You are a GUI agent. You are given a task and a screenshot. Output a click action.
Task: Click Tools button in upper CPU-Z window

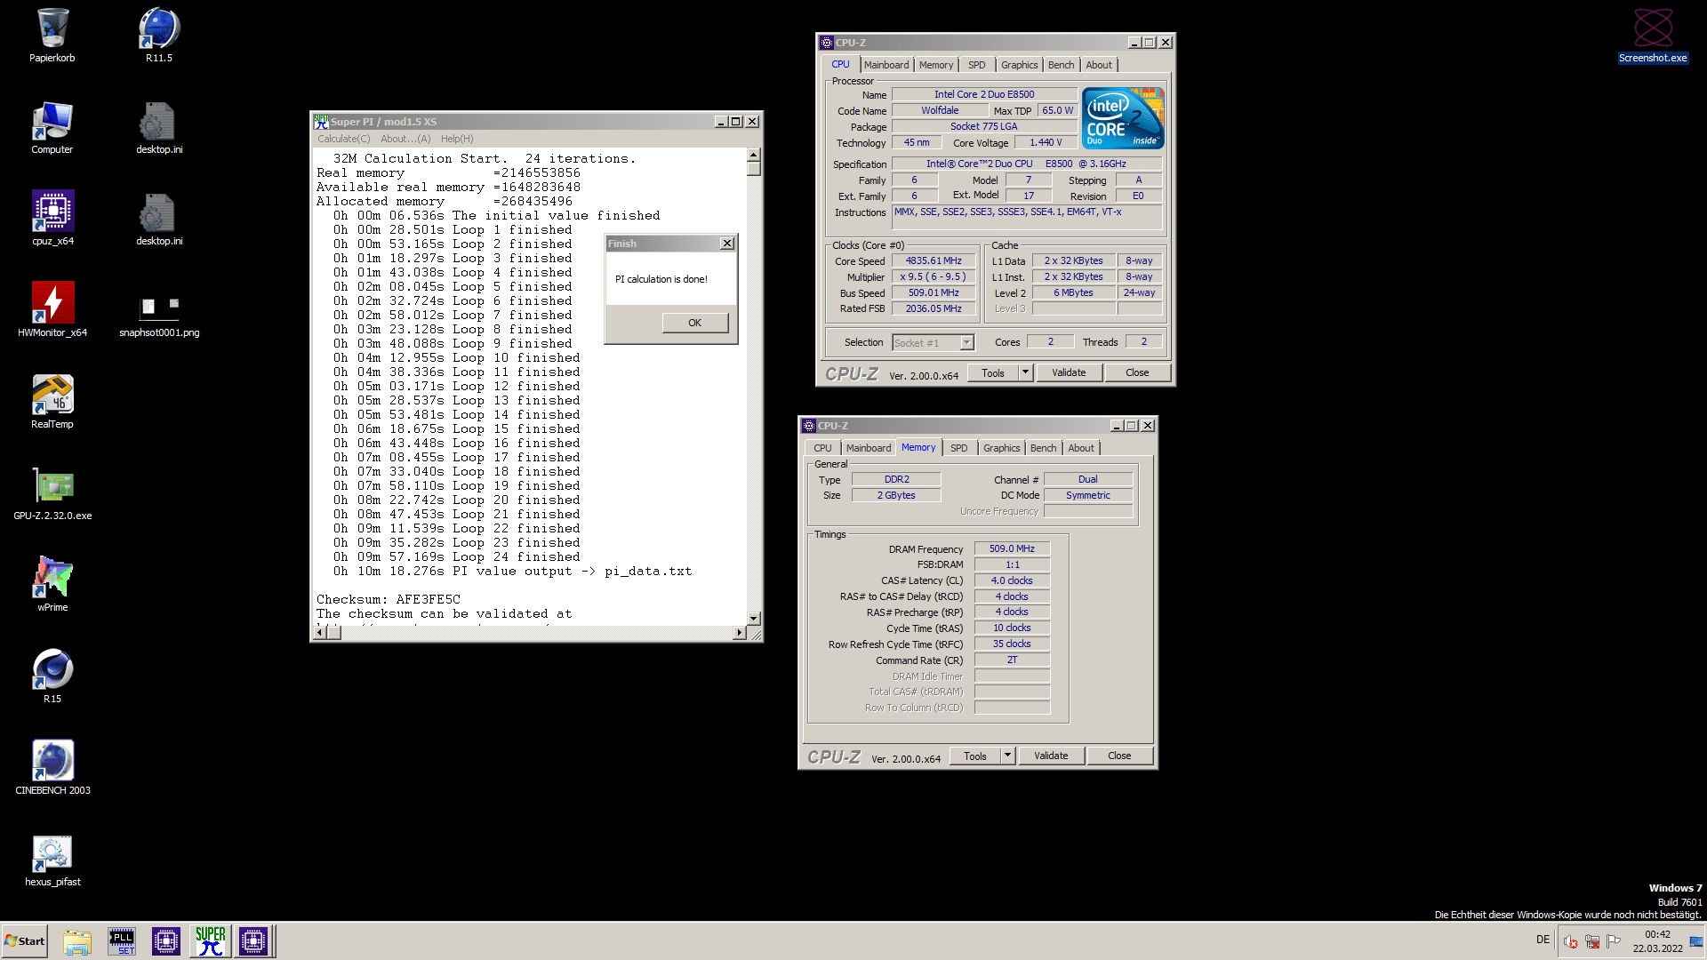tap(993, 373)
